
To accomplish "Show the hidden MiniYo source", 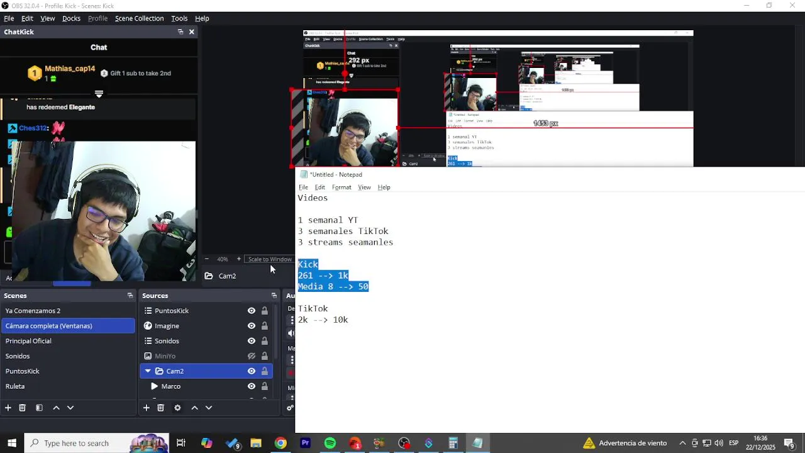I will [x=252, y=356].
